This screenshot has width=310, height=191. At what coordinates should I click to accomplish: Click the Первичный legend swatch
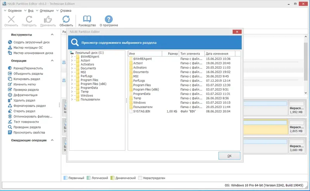65,178
